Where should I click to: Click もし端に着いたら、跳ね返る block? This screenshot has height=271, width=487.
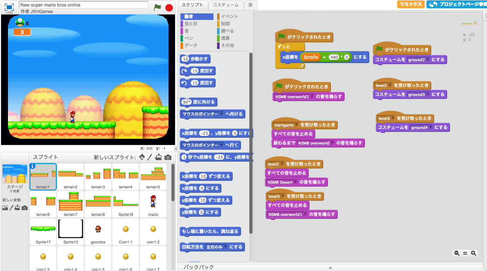click(211, 232)
